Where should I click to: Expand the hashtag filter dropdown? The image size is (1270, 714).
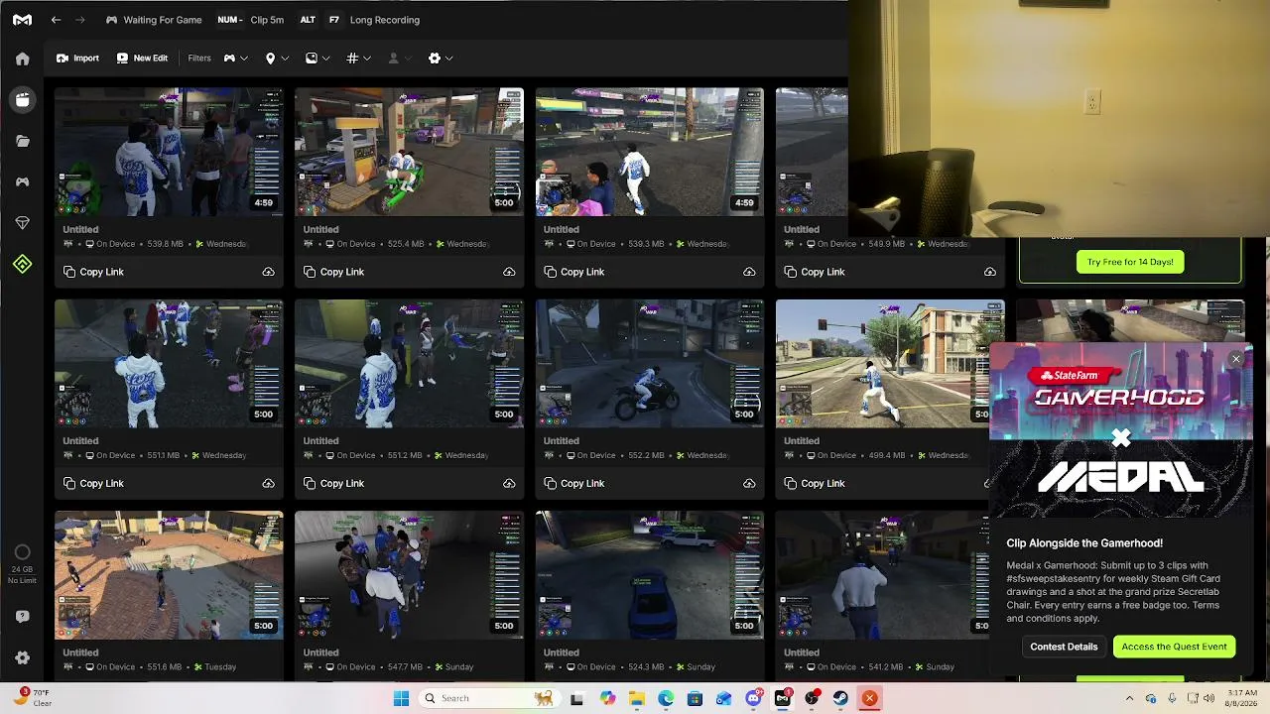[x=358, y=59]
